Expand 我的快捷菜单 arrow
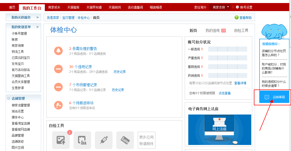 [x=38, y=27]
